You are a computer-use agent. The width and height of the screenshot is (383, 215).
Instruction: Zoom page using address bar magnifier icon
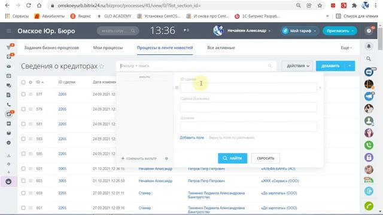coord(298,5)
